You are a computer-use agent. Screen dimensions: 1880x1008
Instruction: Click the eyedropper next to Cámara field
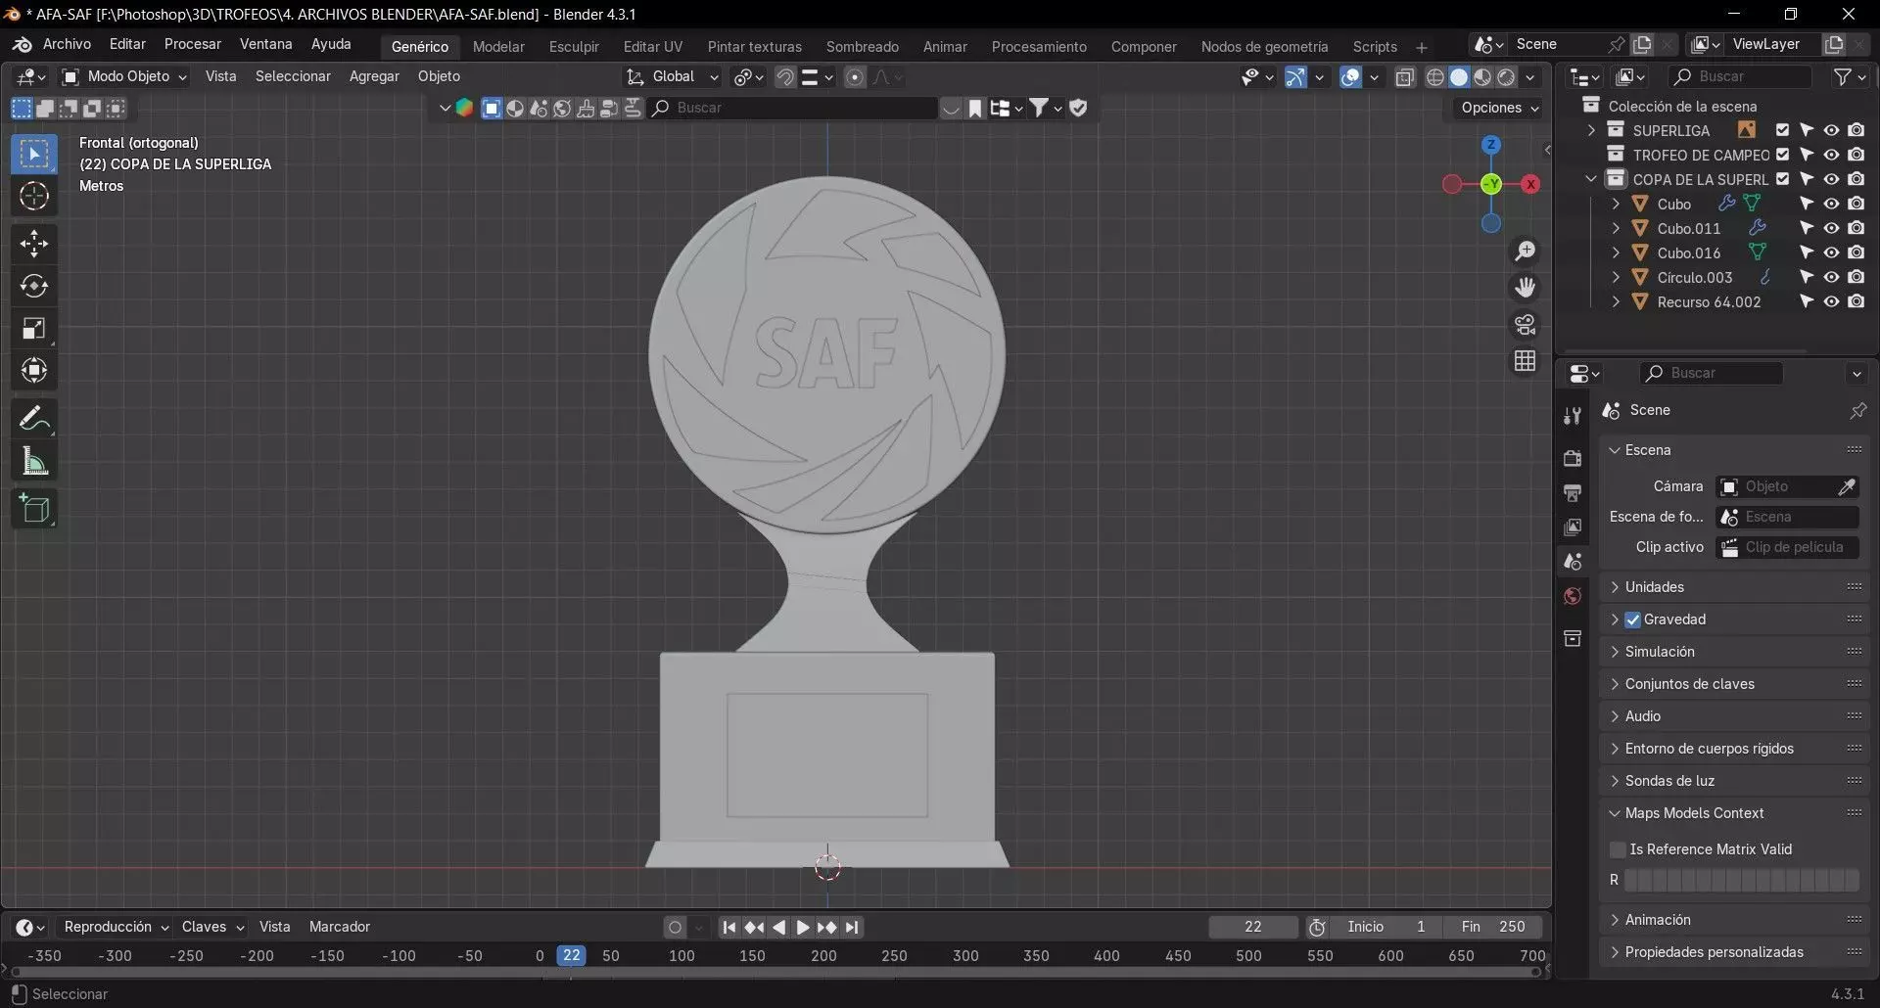click(1846, 486)
